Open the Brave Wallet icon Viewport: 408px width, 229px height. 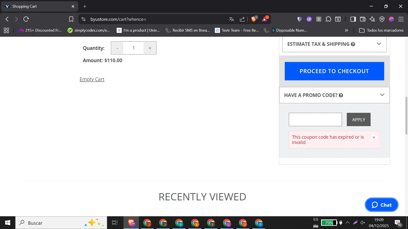pos(363,19)
